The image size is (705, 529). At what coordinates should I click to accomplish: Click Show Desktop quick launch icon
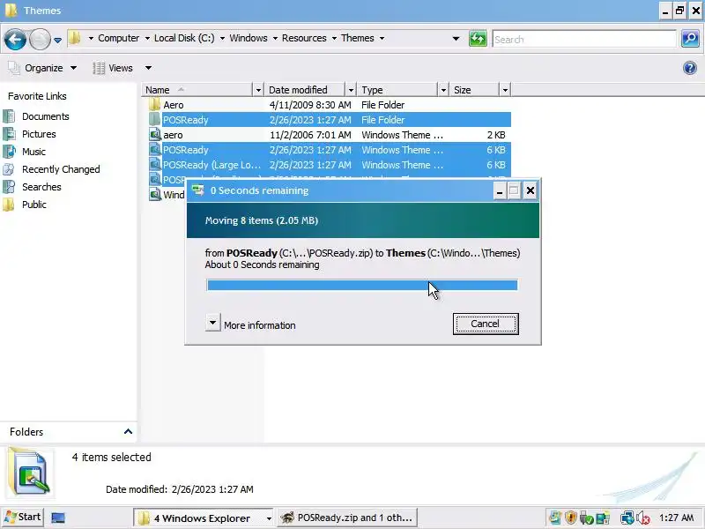(x=58, y=518)
